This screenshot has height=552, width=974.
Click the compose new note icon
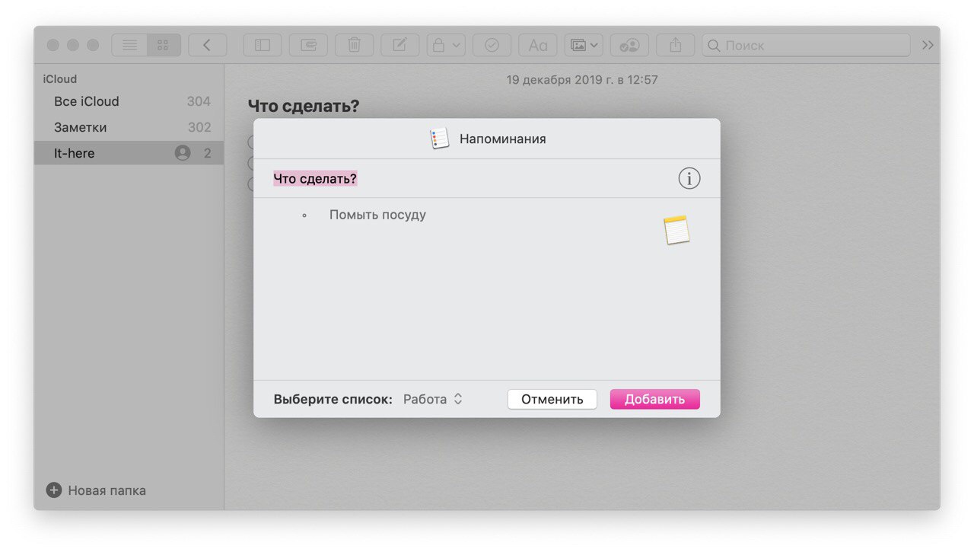point(399,46)
